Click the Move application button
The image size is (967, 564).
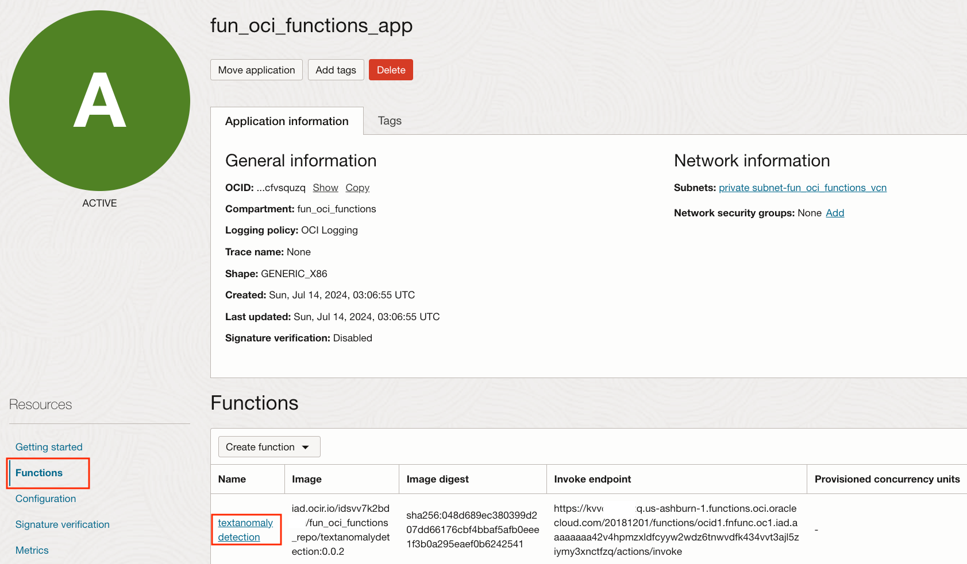pyautogui.click(x=256, y=70)
